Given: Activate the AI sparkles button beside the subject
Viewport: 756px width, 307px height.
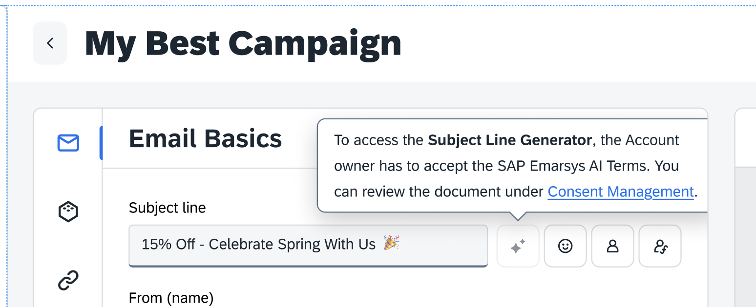Looking at the screenshot, I should (518, 246).
